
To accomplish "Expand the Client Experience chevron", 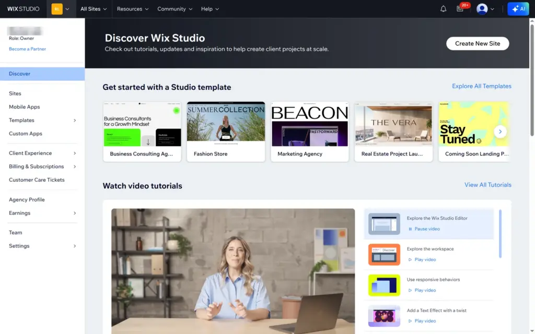I will [x=75, y=153].
